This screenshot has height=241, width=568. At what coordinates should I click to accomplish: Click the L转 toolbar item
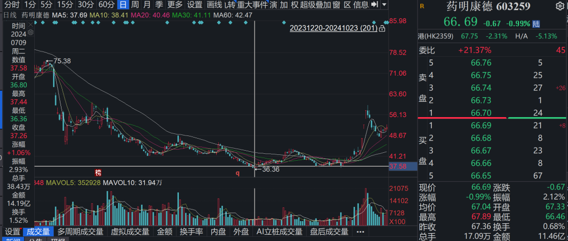(x=230, y=4)
